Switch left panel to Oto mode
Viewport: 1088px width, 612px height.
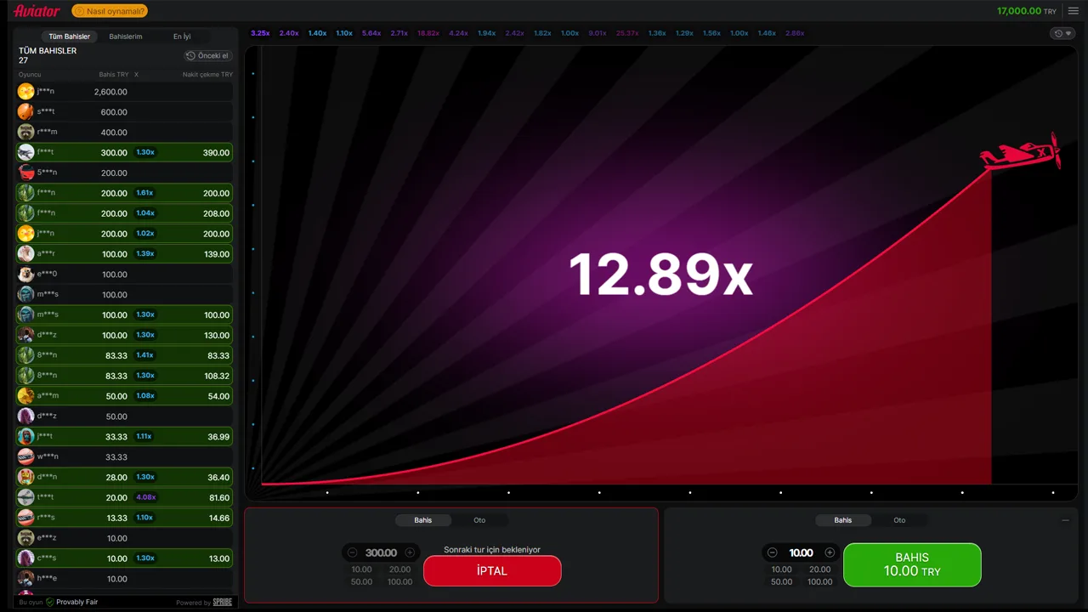(479, 520)
